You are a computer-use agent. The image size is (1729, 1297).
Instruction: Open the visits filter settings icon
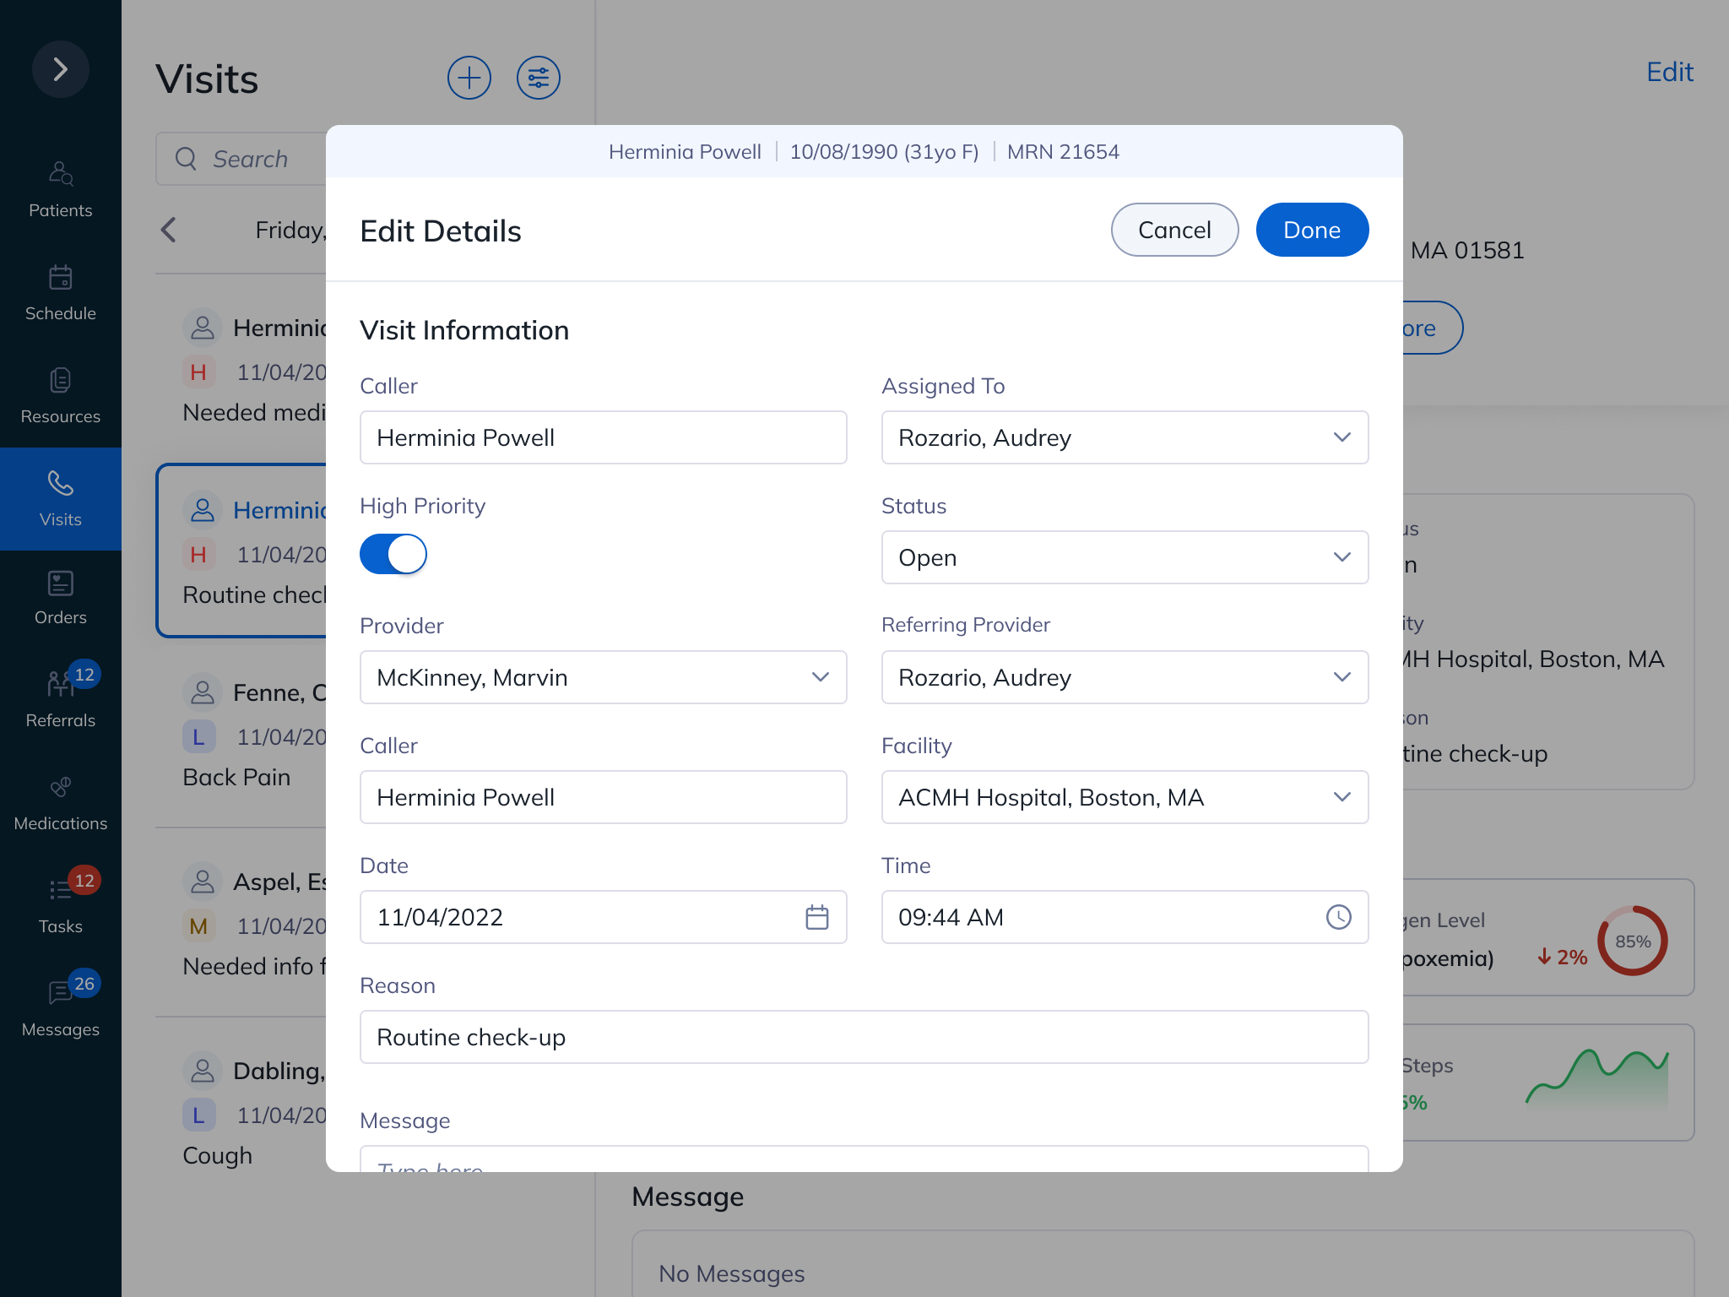coord(539,78)
